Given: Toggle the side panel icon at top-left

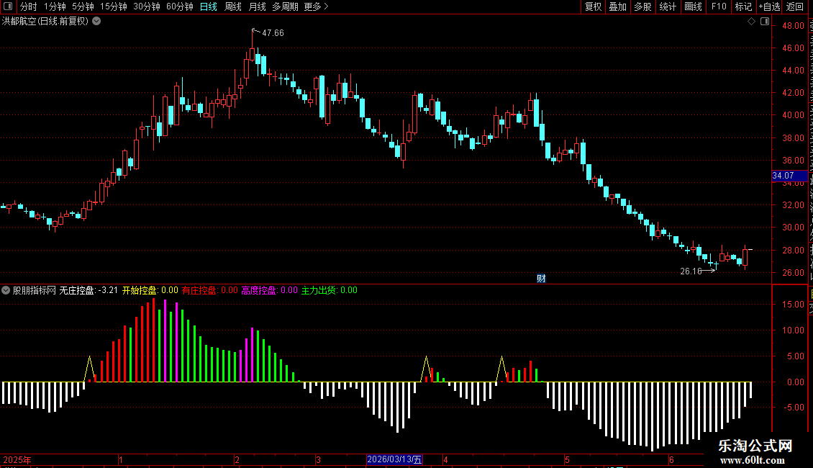Looking at the screenshot, I should (x=8, y=6).
